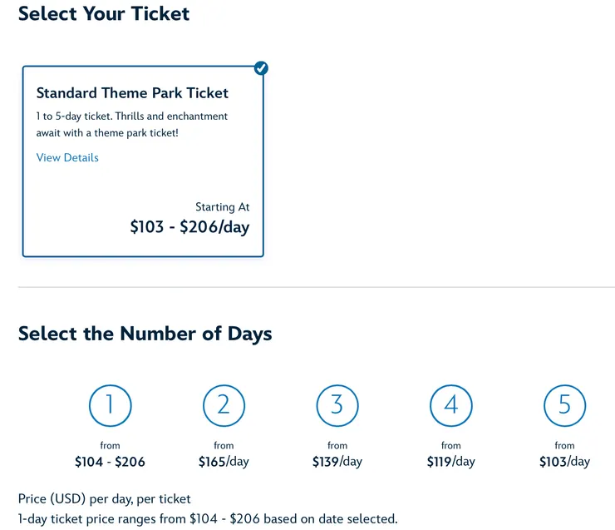Click the 1 to 5-day ticket description
The width and height of the screenshot is (615, 530).
(x=131, y=124)
